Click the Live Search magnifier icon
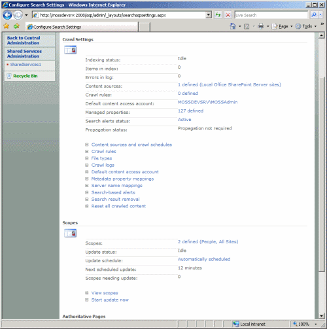The width and height of the screenshot is (327, 329). (313, 15)
